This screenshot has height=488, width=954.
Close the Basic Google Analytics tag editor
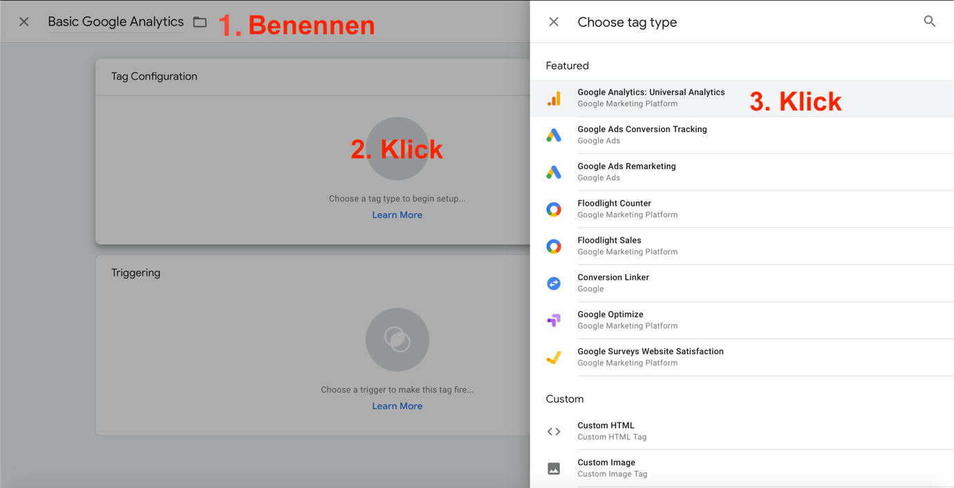(x=24, y=22)
